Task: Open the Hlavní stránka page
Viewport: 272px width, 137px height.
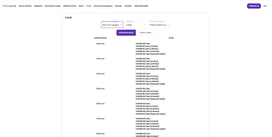Action: (x=25, y=6)
